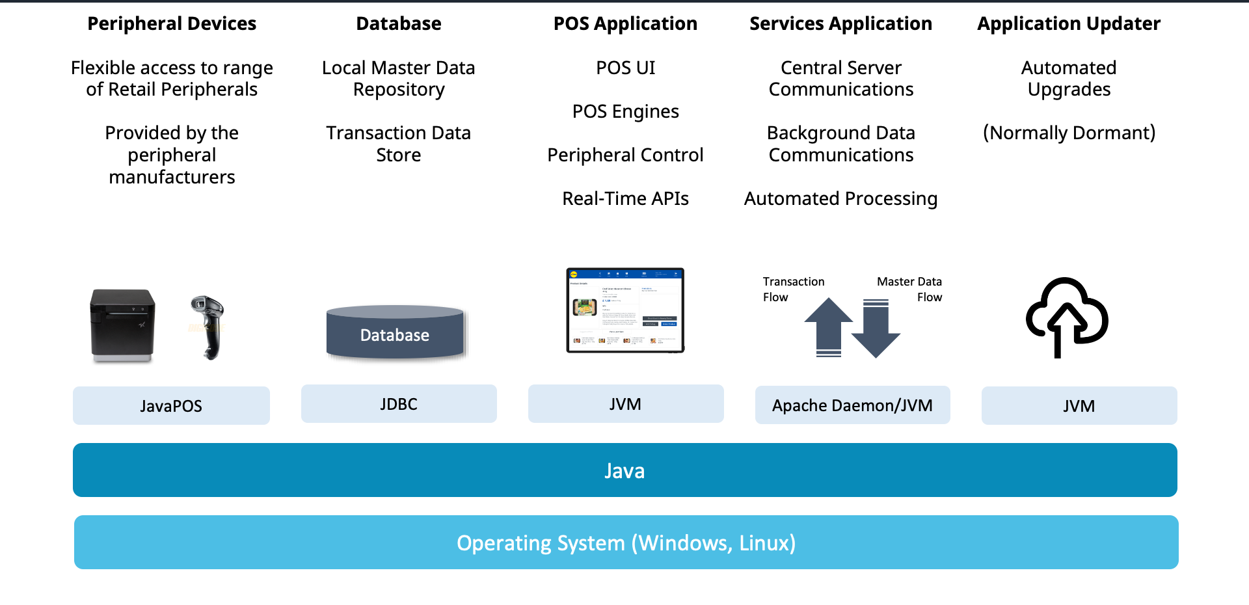
Task: Click the Real-Time APIs label
Action: [x=625, y=198]
